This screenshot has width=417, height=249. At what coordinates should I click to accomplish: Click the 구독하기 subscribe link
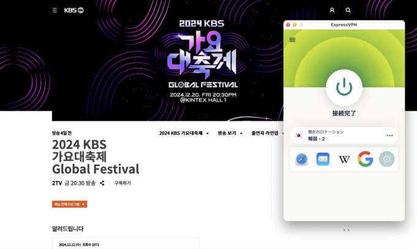click(123, 183)
